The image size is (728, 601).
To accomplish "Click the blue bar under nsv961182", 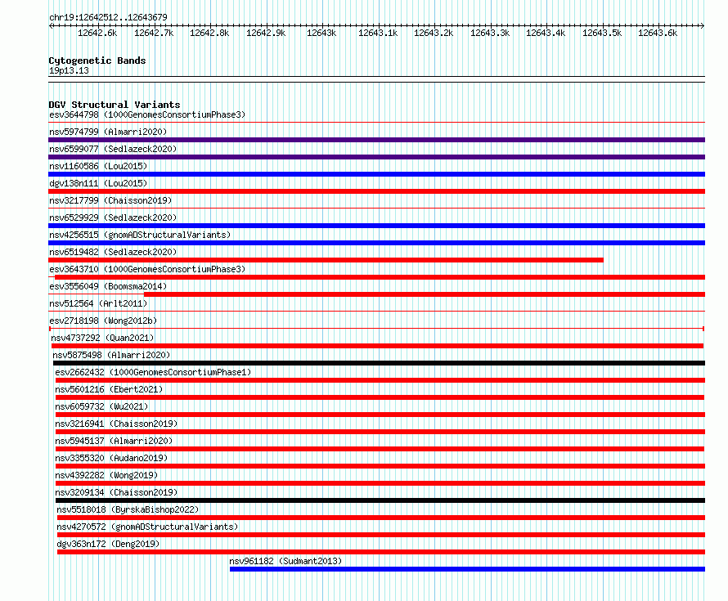I will tap(468, 569).
